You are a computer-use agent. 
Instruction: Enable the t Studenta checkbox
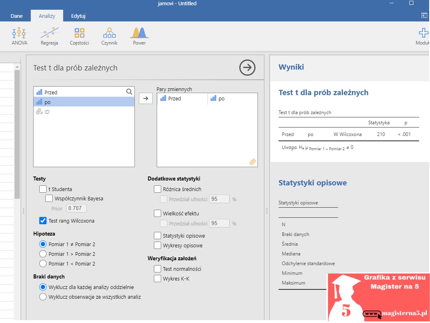[43, 189]
